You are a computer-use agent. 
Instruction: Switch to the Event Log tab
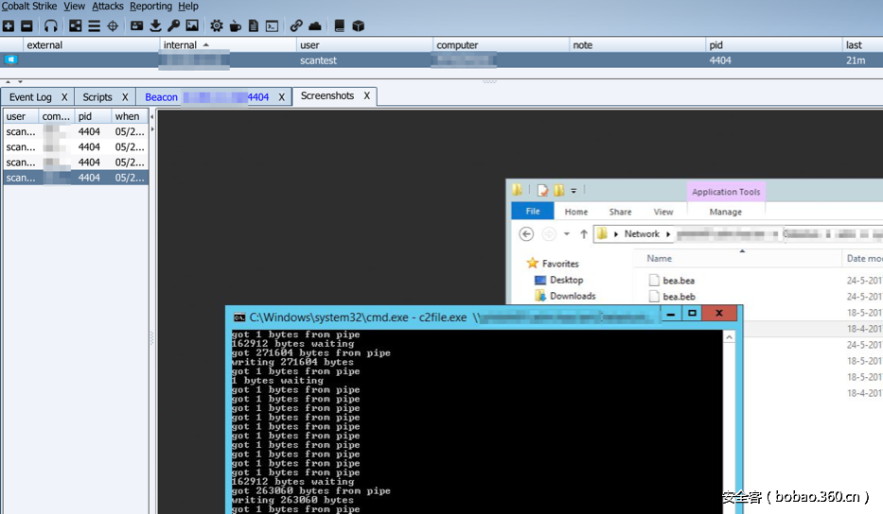(x=30, y=97)
